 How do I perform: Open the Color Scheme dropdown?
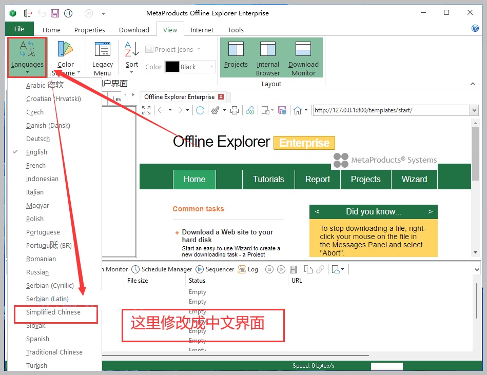click(66, 58)
